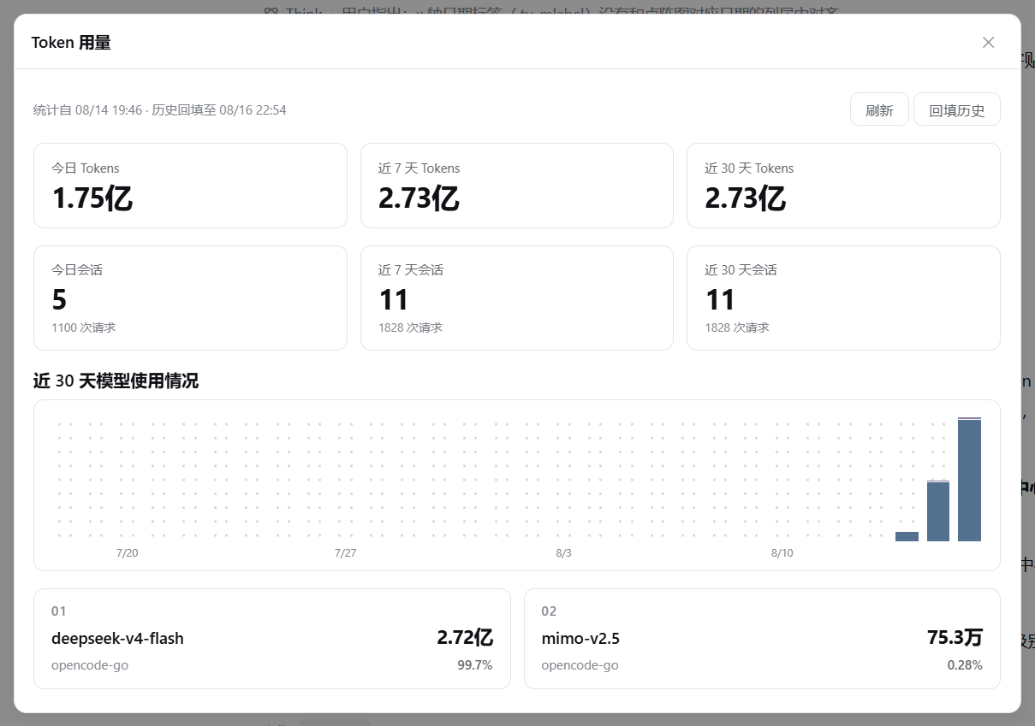Click the 1100 次请求 text
This screenshot has height=726, width=1035.
84,328
